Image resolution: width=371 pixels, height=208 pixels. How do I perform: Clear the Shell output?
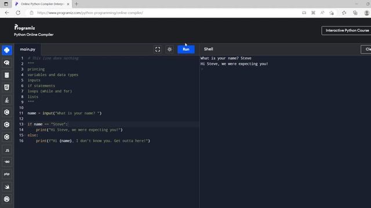tap(366, 49)
